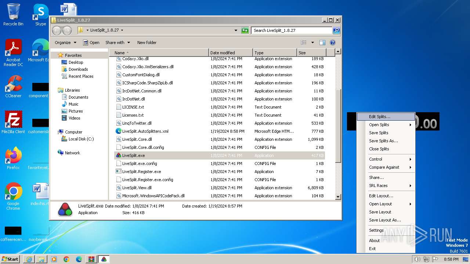Choose Exit from LiveSplit menu
470x264 pixels.
point(386,249)
